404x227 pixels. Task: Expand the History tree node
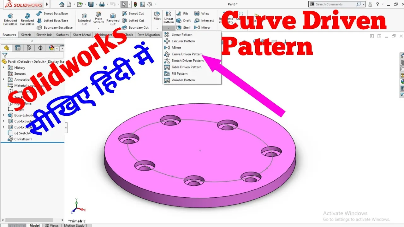[4, 67]
